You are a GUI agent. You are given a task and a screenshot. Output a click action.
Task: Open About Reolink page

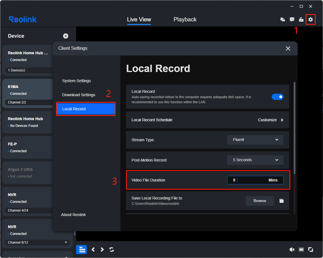pos(73,215)
